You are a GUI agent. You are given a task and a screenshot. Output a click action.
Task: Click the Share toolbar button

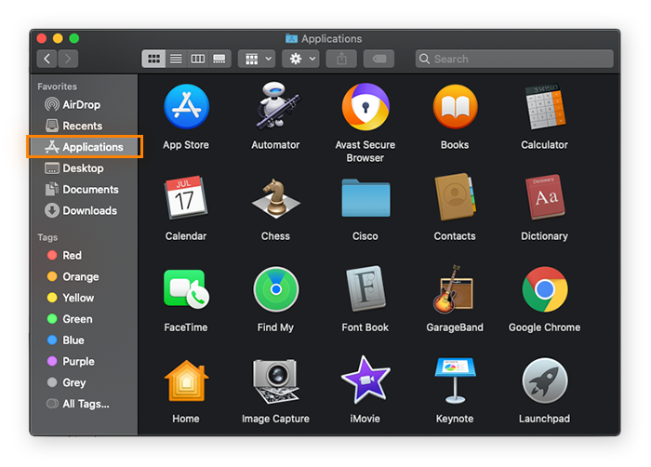[x=341, y=59]
